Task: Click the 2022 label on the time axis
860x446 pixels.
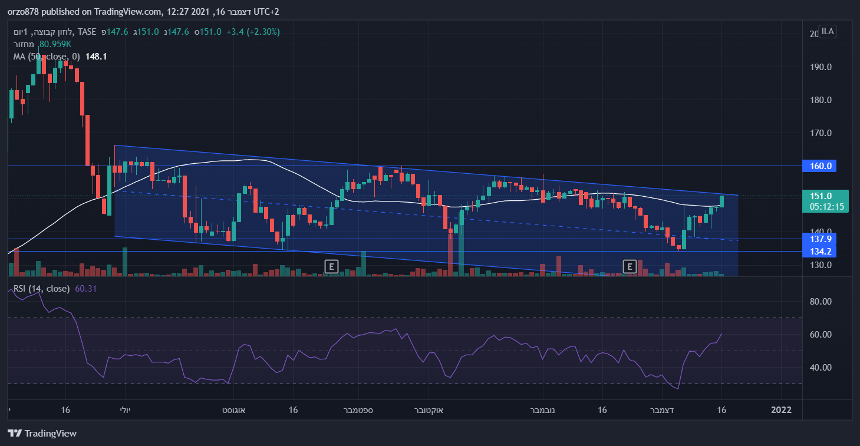Action: click(782, 409)
